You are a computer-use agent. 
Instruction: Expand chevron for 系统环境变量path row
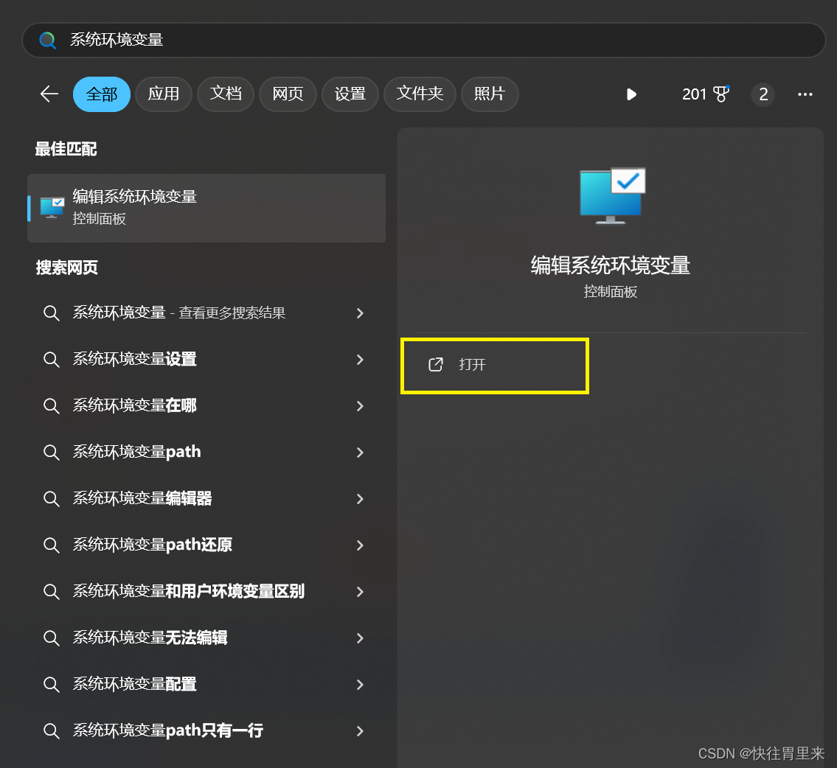coord(361,453)
